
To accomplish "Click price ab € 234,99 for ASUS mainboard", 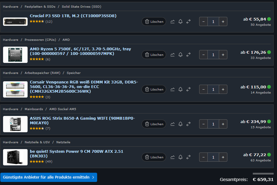I will point(253,122).
